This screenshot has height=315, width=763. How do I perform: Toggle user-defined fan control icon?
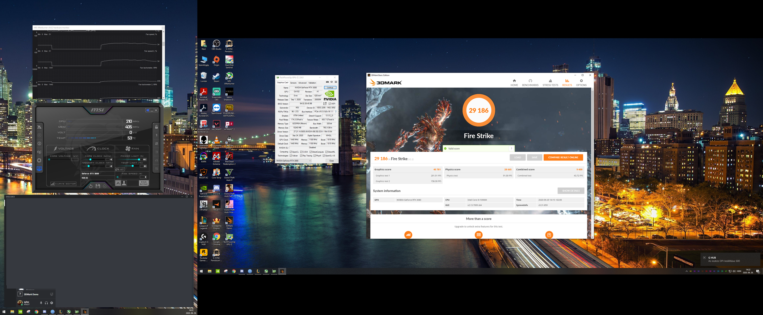point(124,183)
